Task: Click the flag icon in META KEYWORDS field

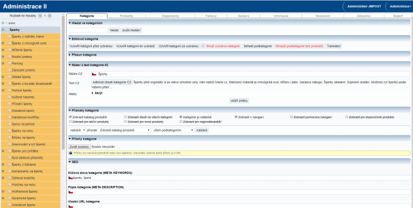Action: pyautogui.click(x=70, y=178)
